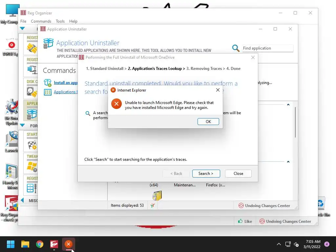Click the network tray icon
Screen dimensions: 336x252
[x=288, y=244]
